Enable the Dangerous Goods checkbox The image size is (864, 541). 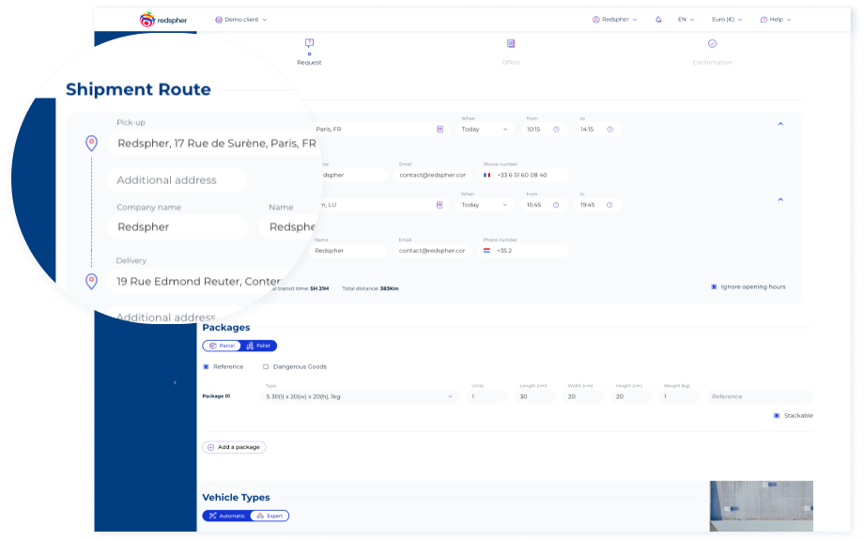tap(266, 367)
